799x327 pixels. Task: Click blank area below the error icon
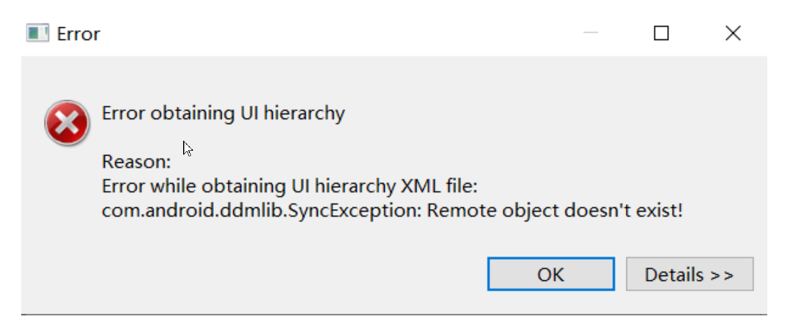67,222
